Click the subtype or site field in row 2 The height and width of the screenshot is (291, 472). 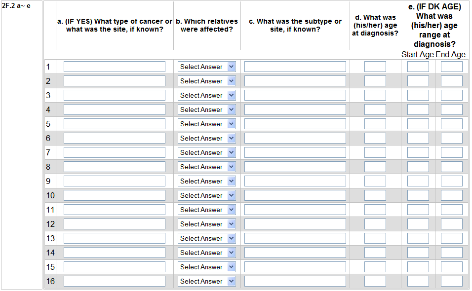(295, 81)
